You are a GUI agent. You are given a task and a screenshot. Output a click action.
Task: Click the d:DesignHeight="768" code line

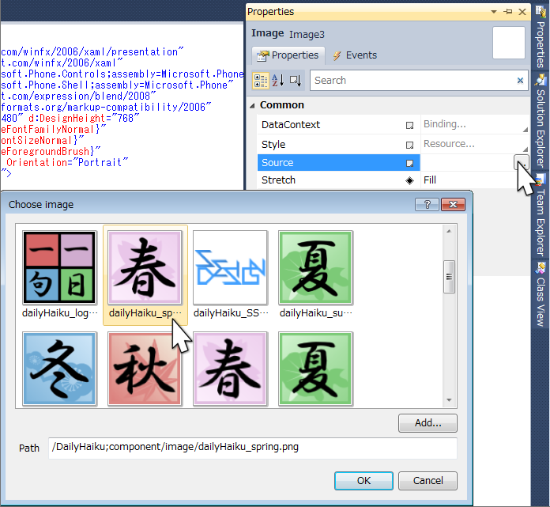pos(84,119)
